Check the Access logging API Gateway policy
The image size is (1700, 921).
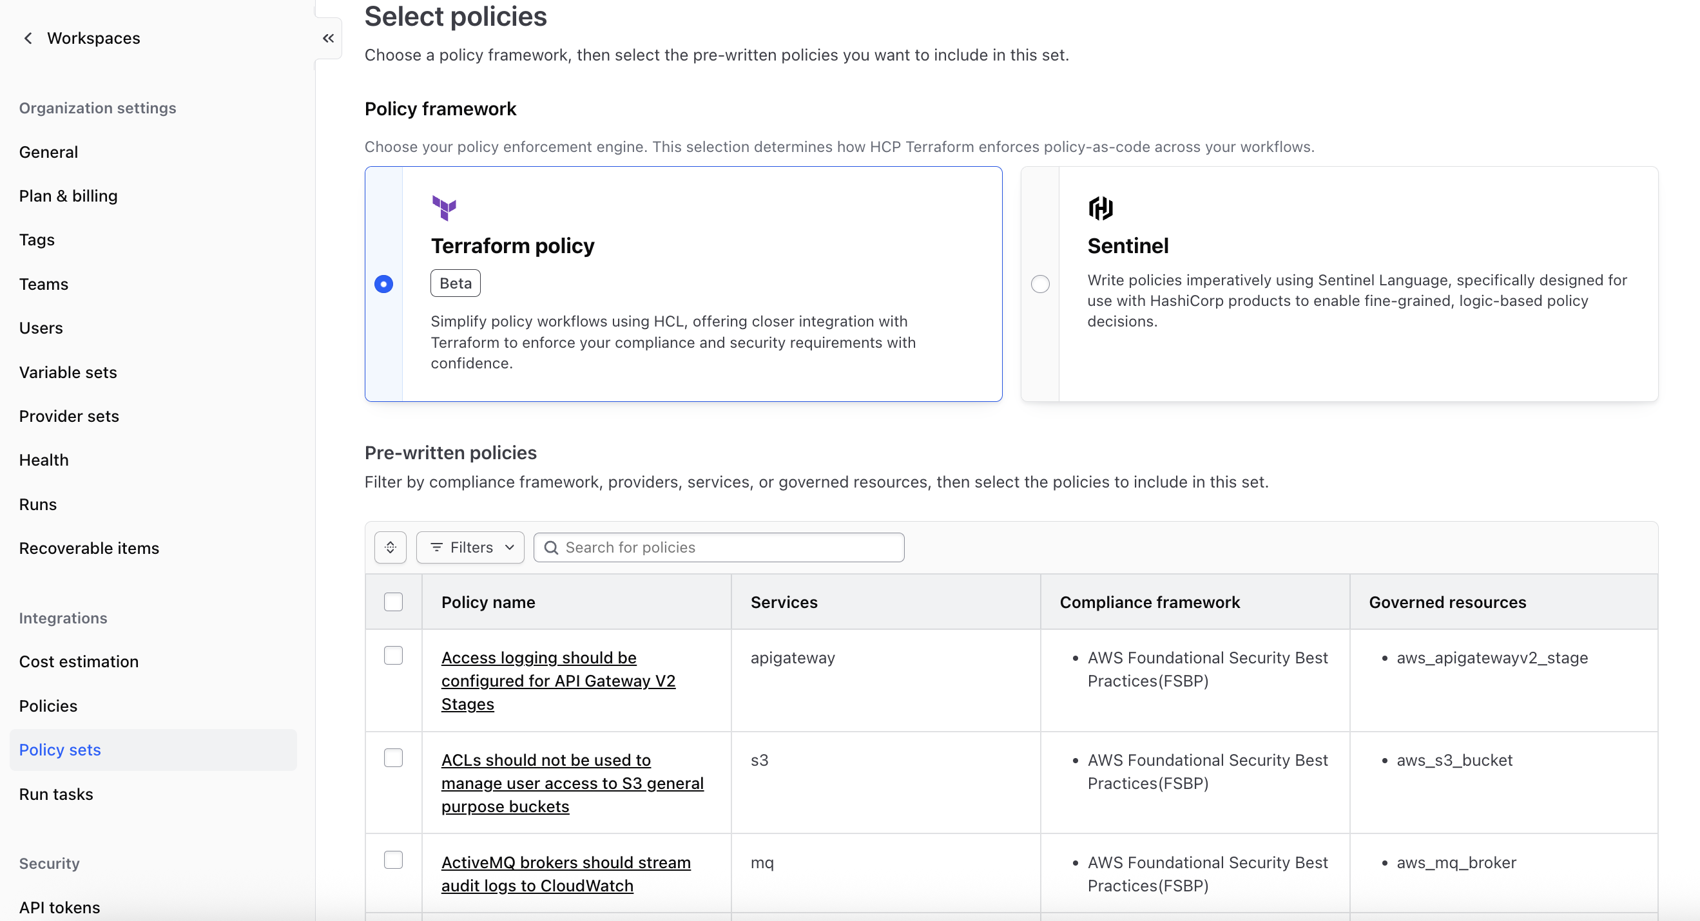click(x=393, y=655)
